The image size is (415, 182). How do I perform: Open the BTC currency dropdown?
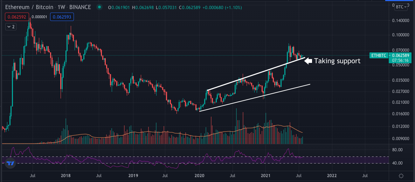pos(401,7)
